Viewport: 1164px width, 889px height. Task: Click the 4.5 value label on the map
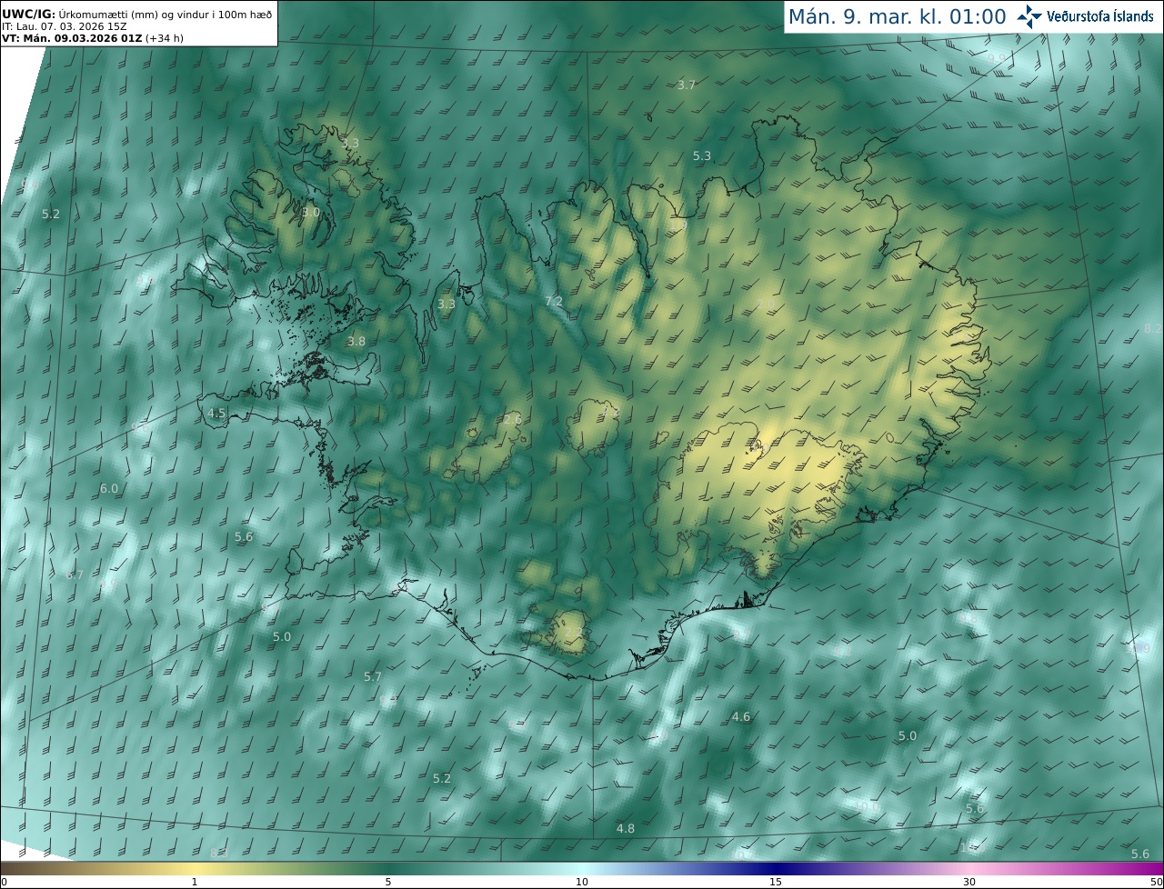click(x=216, y=413)
